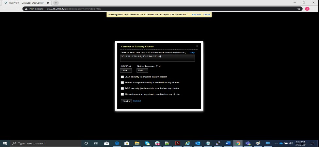Viewport: 319px width, 147px height.
Task: Close the DataStax OpsCenter tab
Action: 48,3
